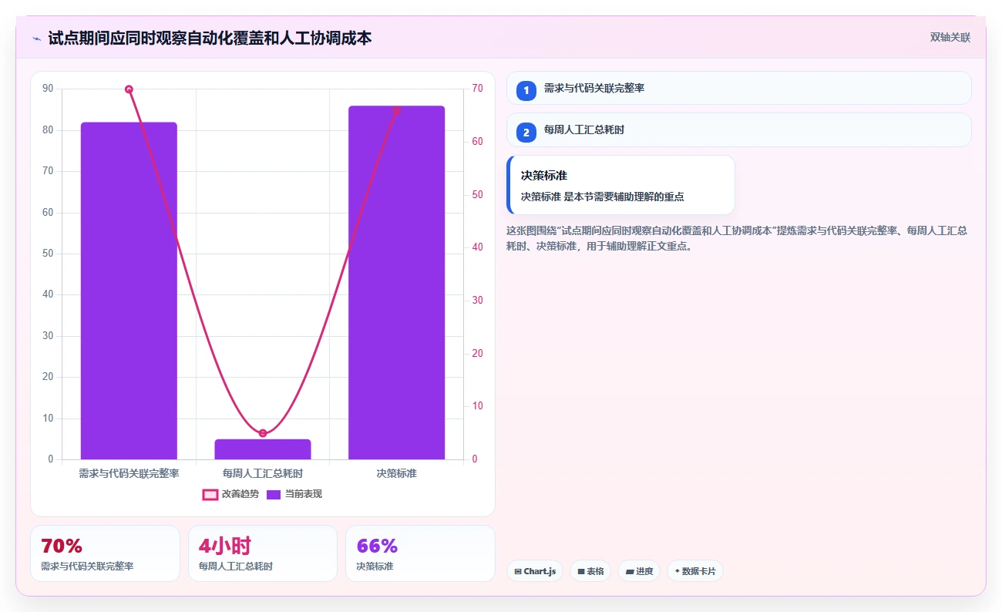This screenshot has height=612, width=1002.
Task: Click the trend line point above 决策标准 bar
Action: (396, 110)
